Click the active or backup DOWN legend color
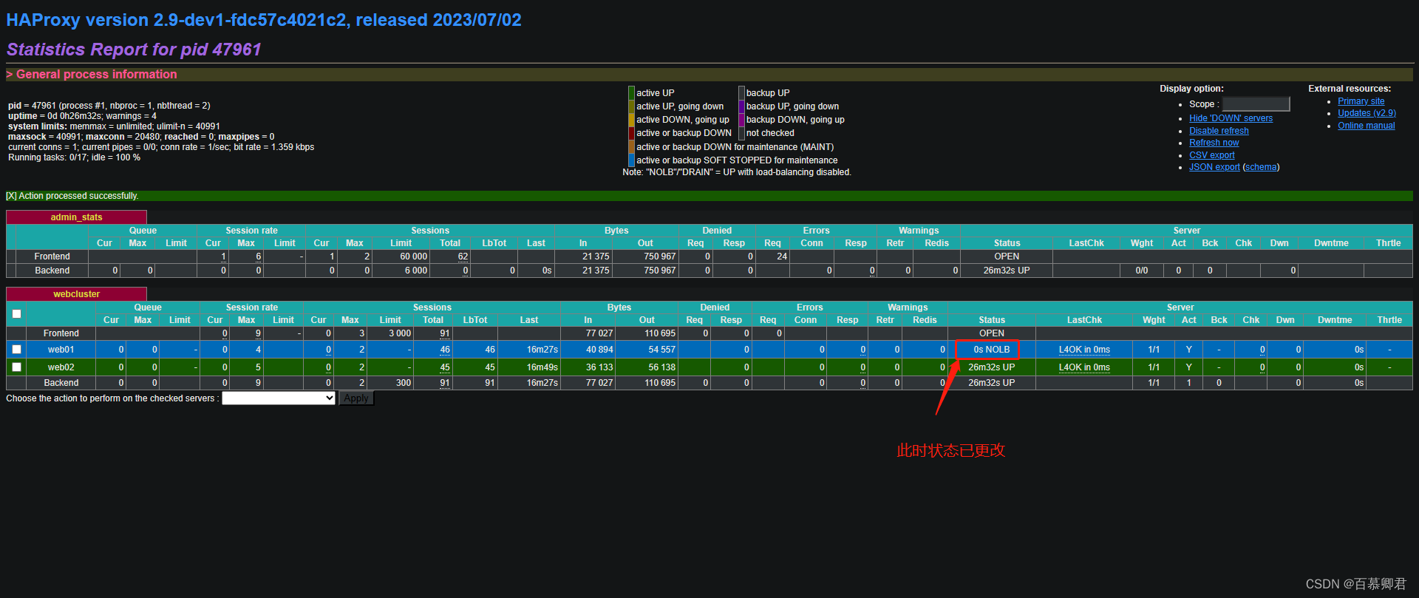The width and height of the screenshot is (1419, 598). [631, 133]
